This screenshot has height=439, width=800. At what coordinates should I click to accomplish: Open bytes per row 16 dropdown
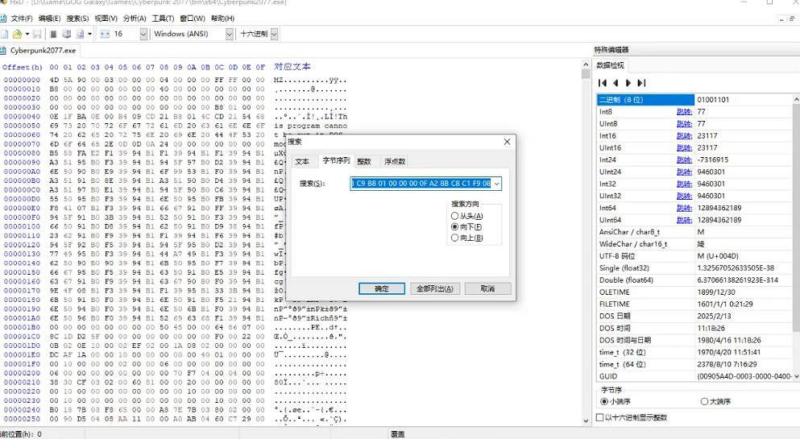pyautogui.click(x=143, y=34)
